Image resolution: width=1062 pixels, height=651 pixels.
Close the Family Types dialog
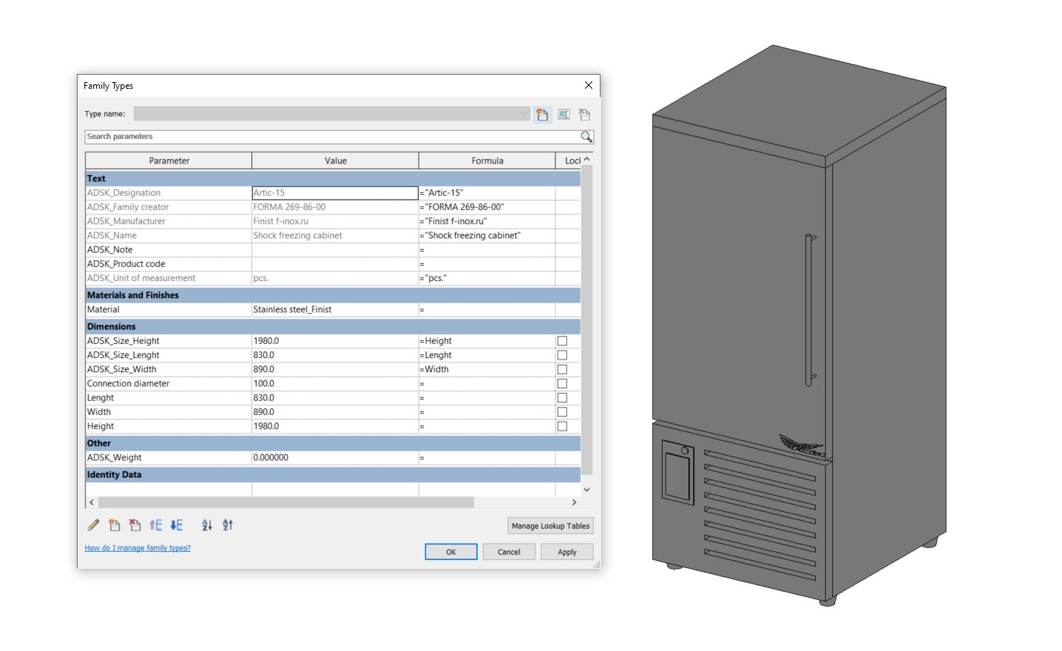tap(589, 85)
